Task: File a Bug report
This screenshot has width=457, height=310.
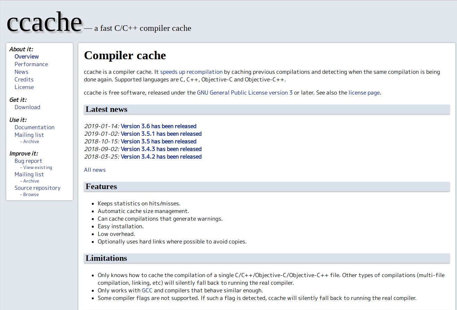Action: click(x=28, y=161)
